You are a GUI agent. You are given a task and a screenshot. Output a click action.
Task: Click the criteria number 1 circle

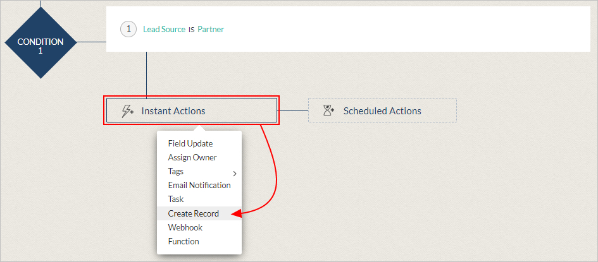(128, 29)
